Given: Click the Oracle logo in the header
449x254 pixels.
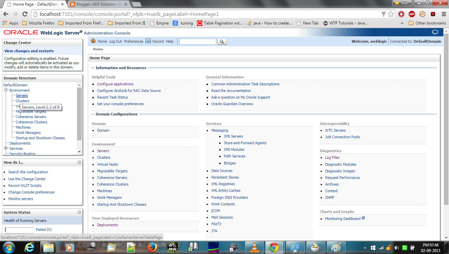Looking at the screenshot, I should click(x=20, y=32).
